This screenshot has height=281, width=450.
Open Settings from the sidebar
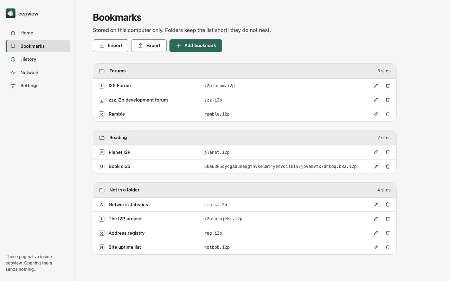[x=38, y=85]
